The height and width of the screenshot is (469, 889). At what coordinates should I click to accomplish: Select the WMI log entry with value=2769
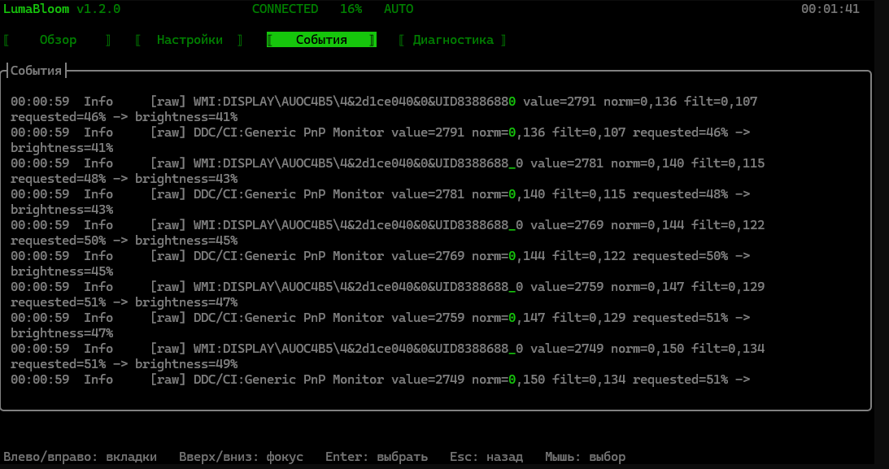pos(388,232)
